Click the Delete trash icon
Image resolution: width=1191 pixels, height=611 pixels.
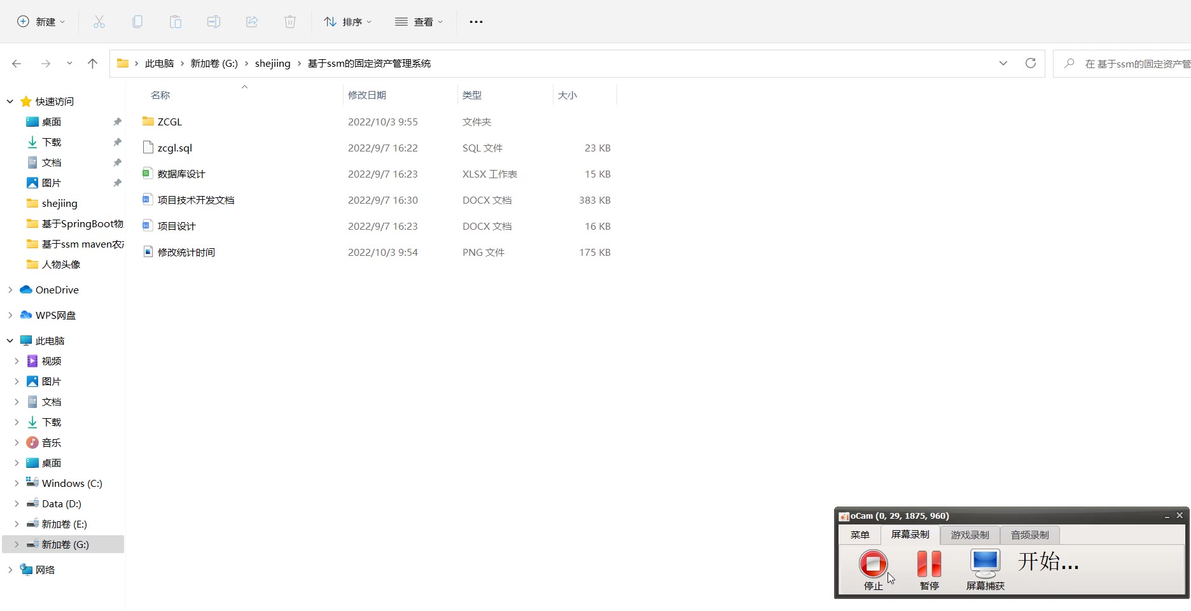[290, 22]
